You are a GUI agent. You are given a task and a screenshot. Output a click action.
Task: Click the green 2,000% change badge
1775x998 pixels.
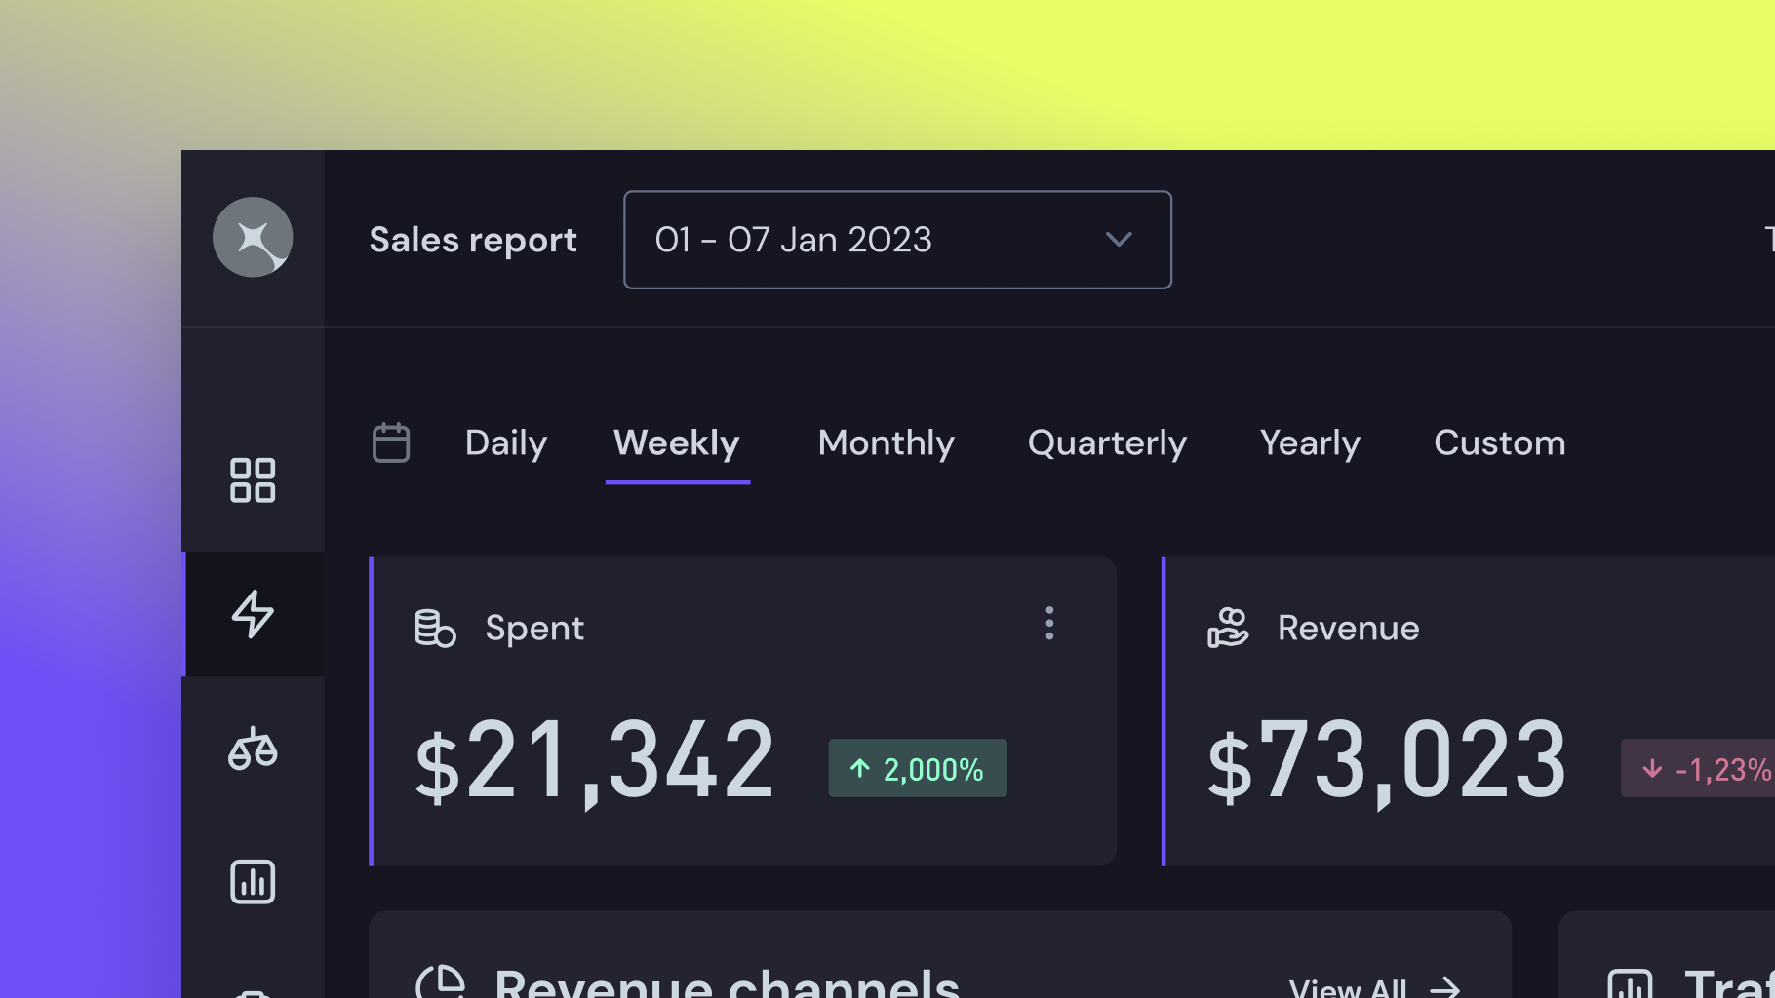(x=918, y=769)
